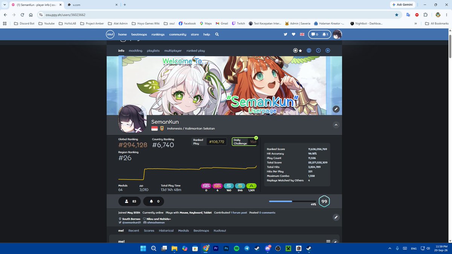The height and width of the screenshot is (254, 452).
Task: Open the rankings menu in osu! navbar
Action: (158, 34)
